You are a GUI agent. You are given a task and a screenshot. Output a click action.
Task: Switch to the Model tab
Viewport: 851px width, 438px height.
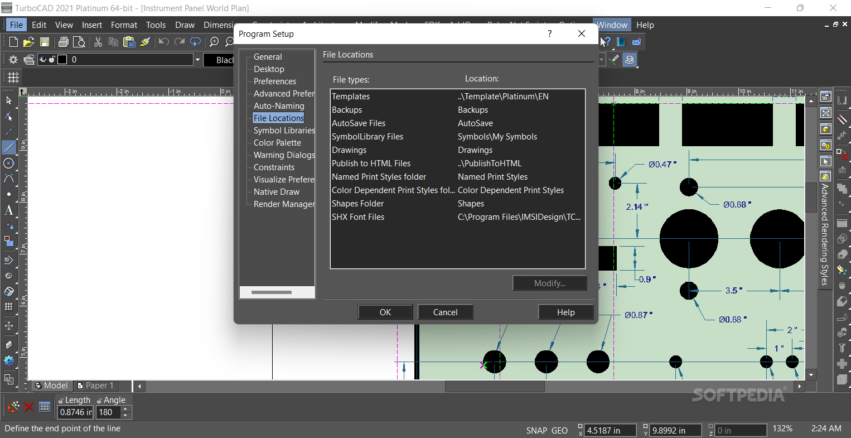[x=51, y=386]
